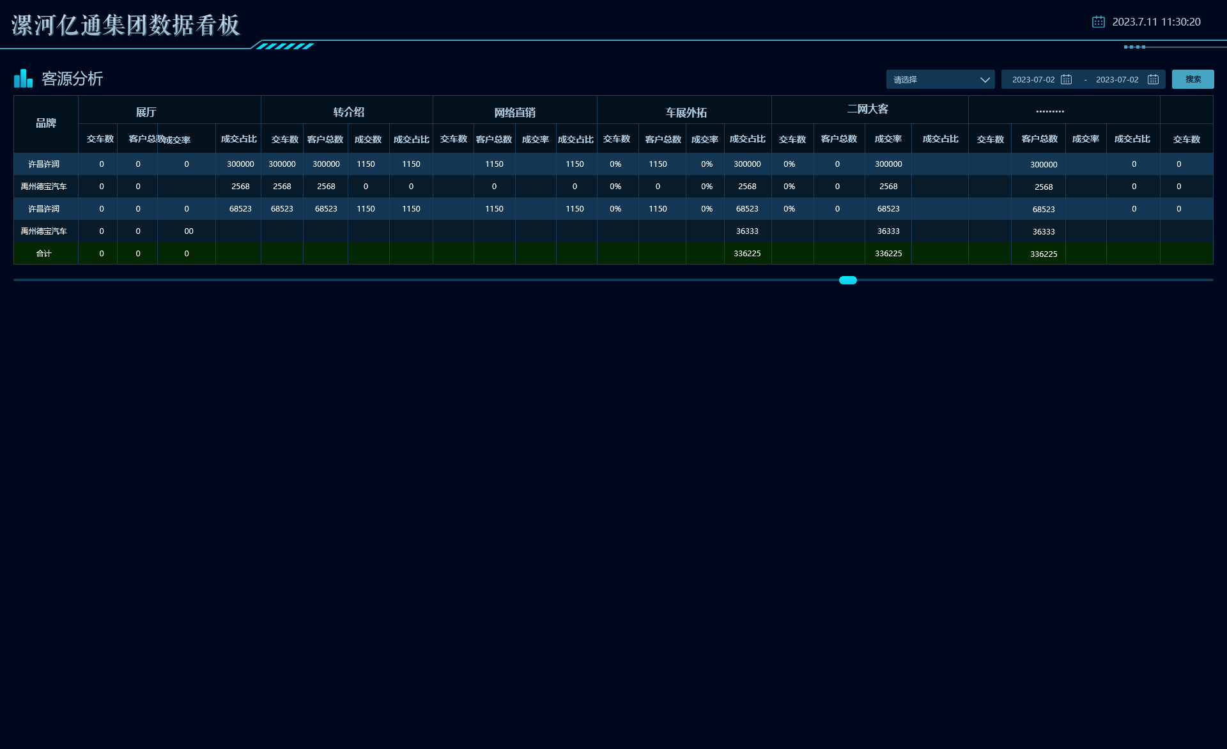The image size is (1227, 749).
Task: Select the 网络直销 group header
Action: coord(514,112)
